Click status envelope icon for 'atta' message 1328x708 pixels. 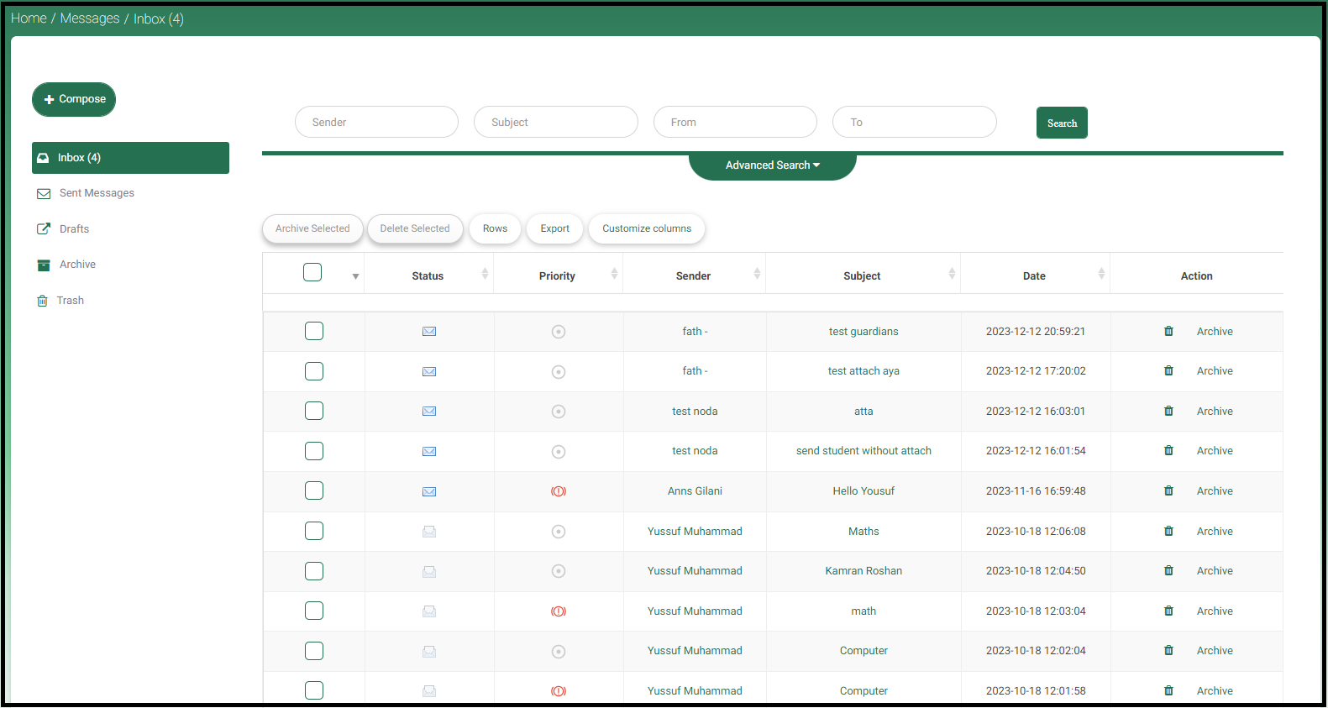coord(429,412)
